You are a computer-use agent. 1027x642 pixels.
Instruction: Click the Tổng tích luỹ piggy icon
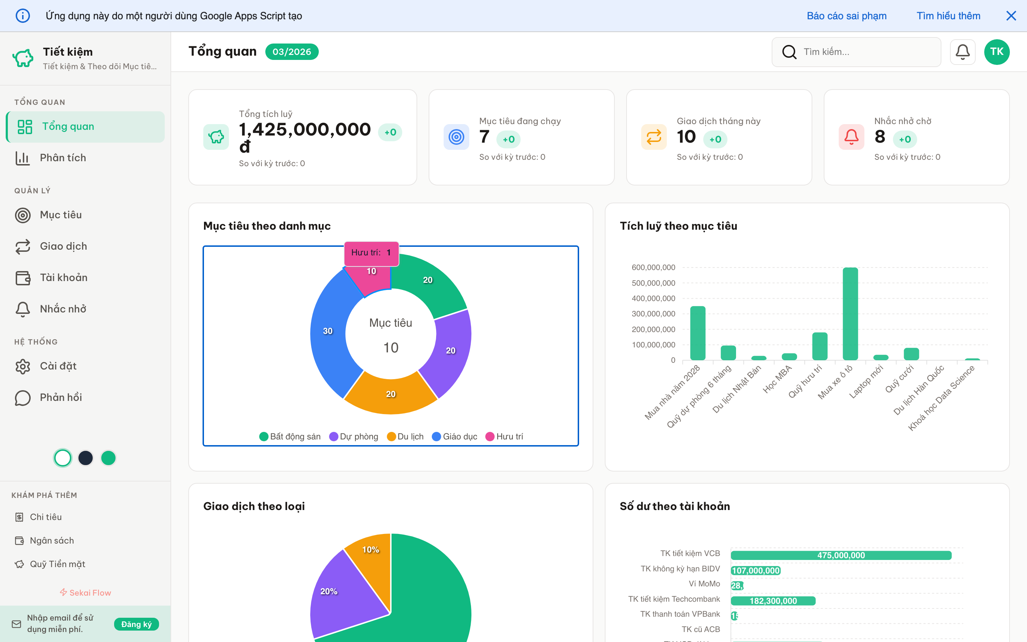tap(216, 137)
